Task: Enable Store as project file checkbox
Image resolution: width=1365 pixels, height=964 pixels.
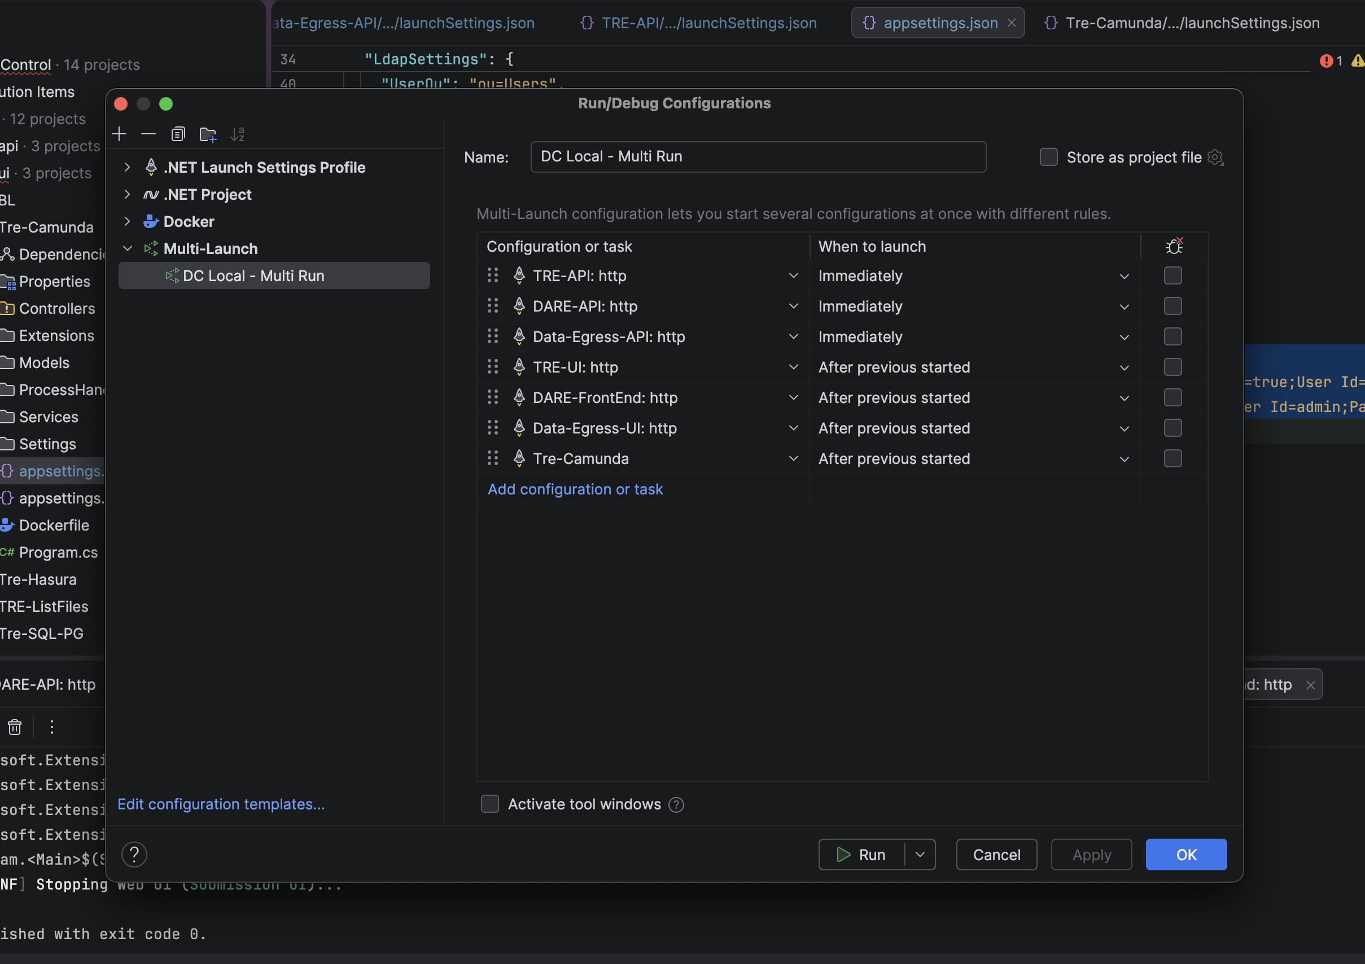Action: (x=1049, y=157)
